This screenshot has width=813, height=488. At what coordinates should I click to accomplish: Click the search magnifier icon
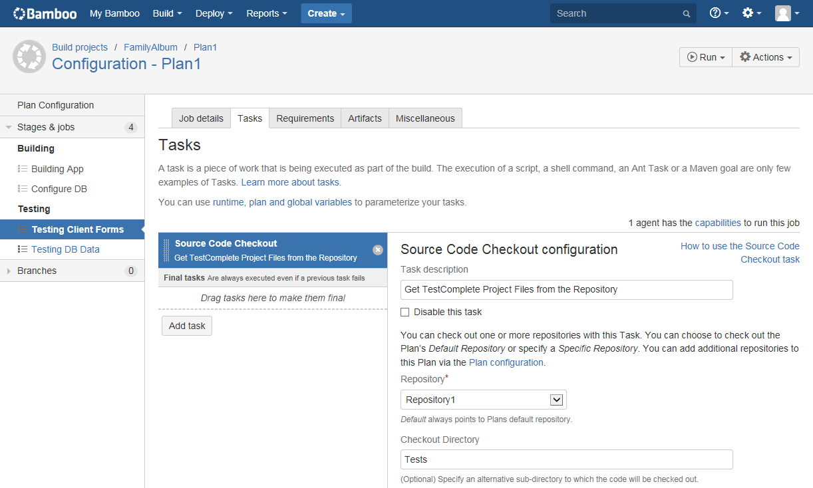[x=686, y=13]
